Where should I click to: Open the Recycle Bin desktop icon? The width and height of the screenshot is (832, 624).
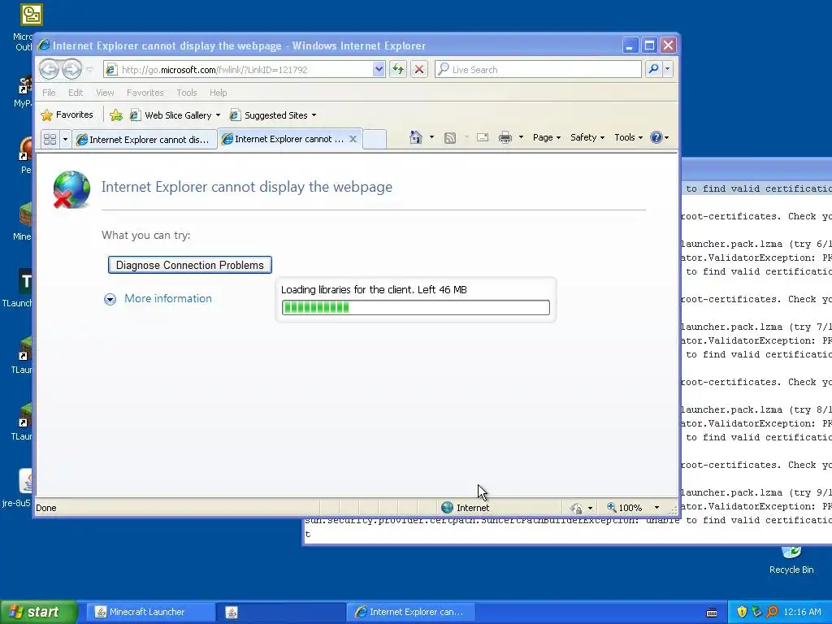point(791,561)
